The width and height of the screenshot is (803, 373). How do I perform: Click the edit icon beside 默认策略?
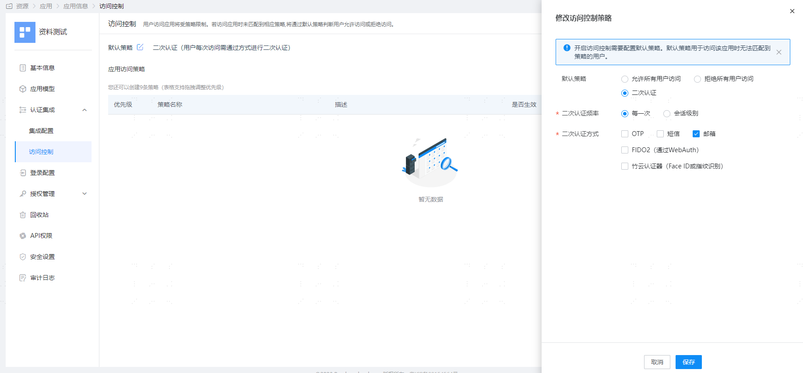(x=140, y=47)
